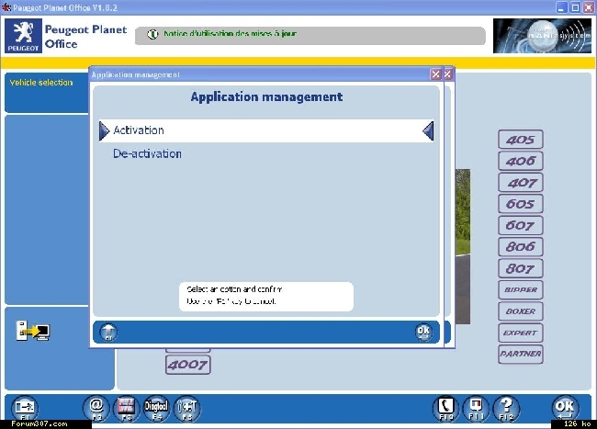Click the F1 exit icon in bottom toolbar

pyautogui.click(x=25, y=409)
